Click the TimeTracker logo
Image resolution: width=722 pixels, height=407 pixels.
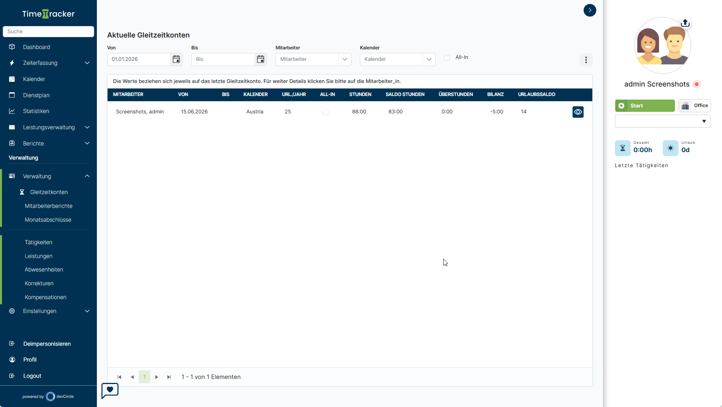tap(48, 14)
